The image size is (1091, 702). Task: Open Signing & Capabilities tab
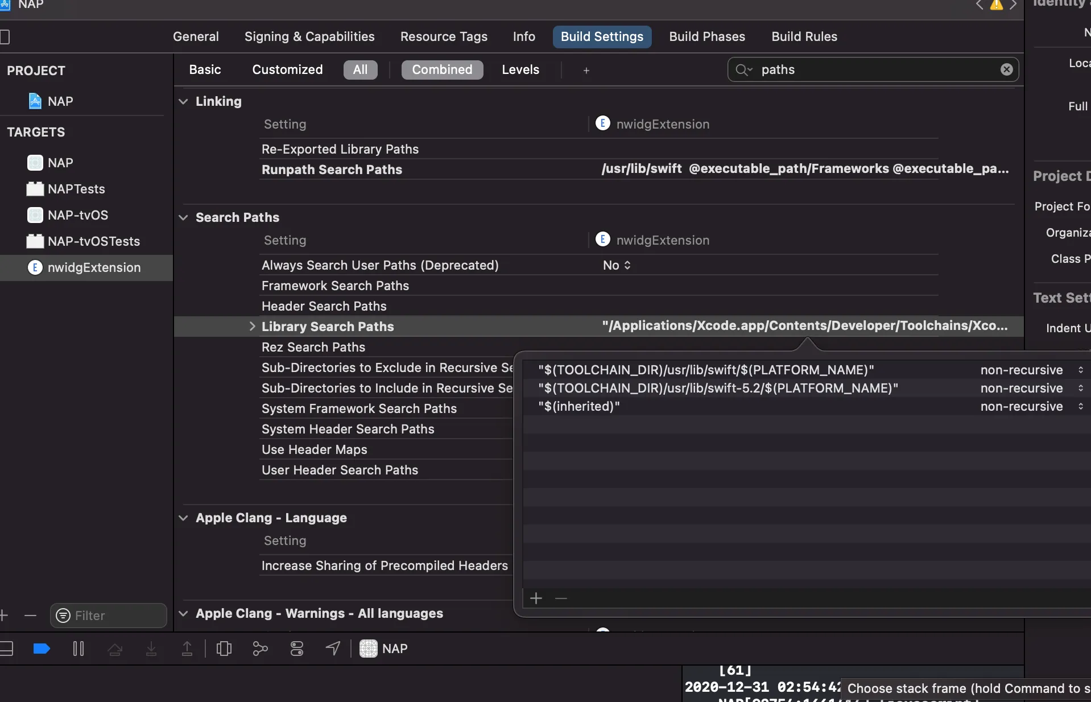tap(309, 36)
